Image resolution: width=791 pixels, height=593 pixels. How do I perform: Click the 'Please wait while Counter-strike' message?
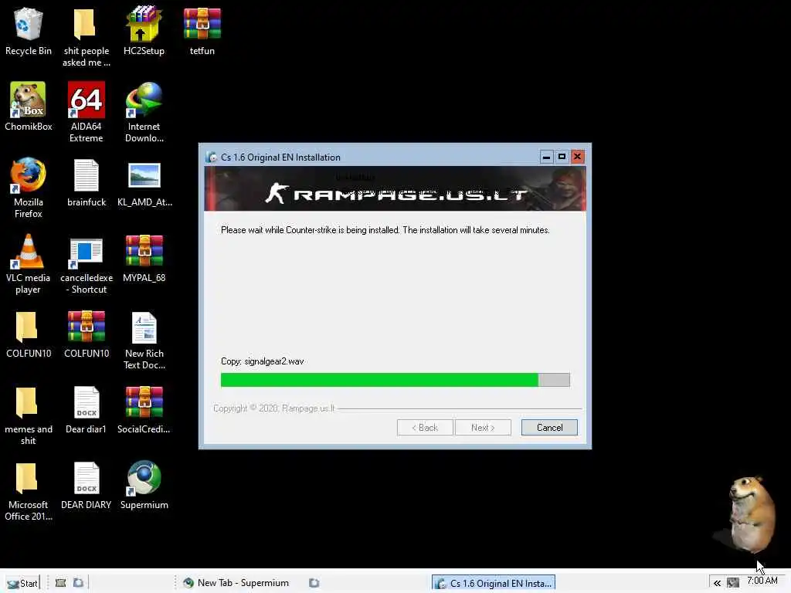point(385,230)
